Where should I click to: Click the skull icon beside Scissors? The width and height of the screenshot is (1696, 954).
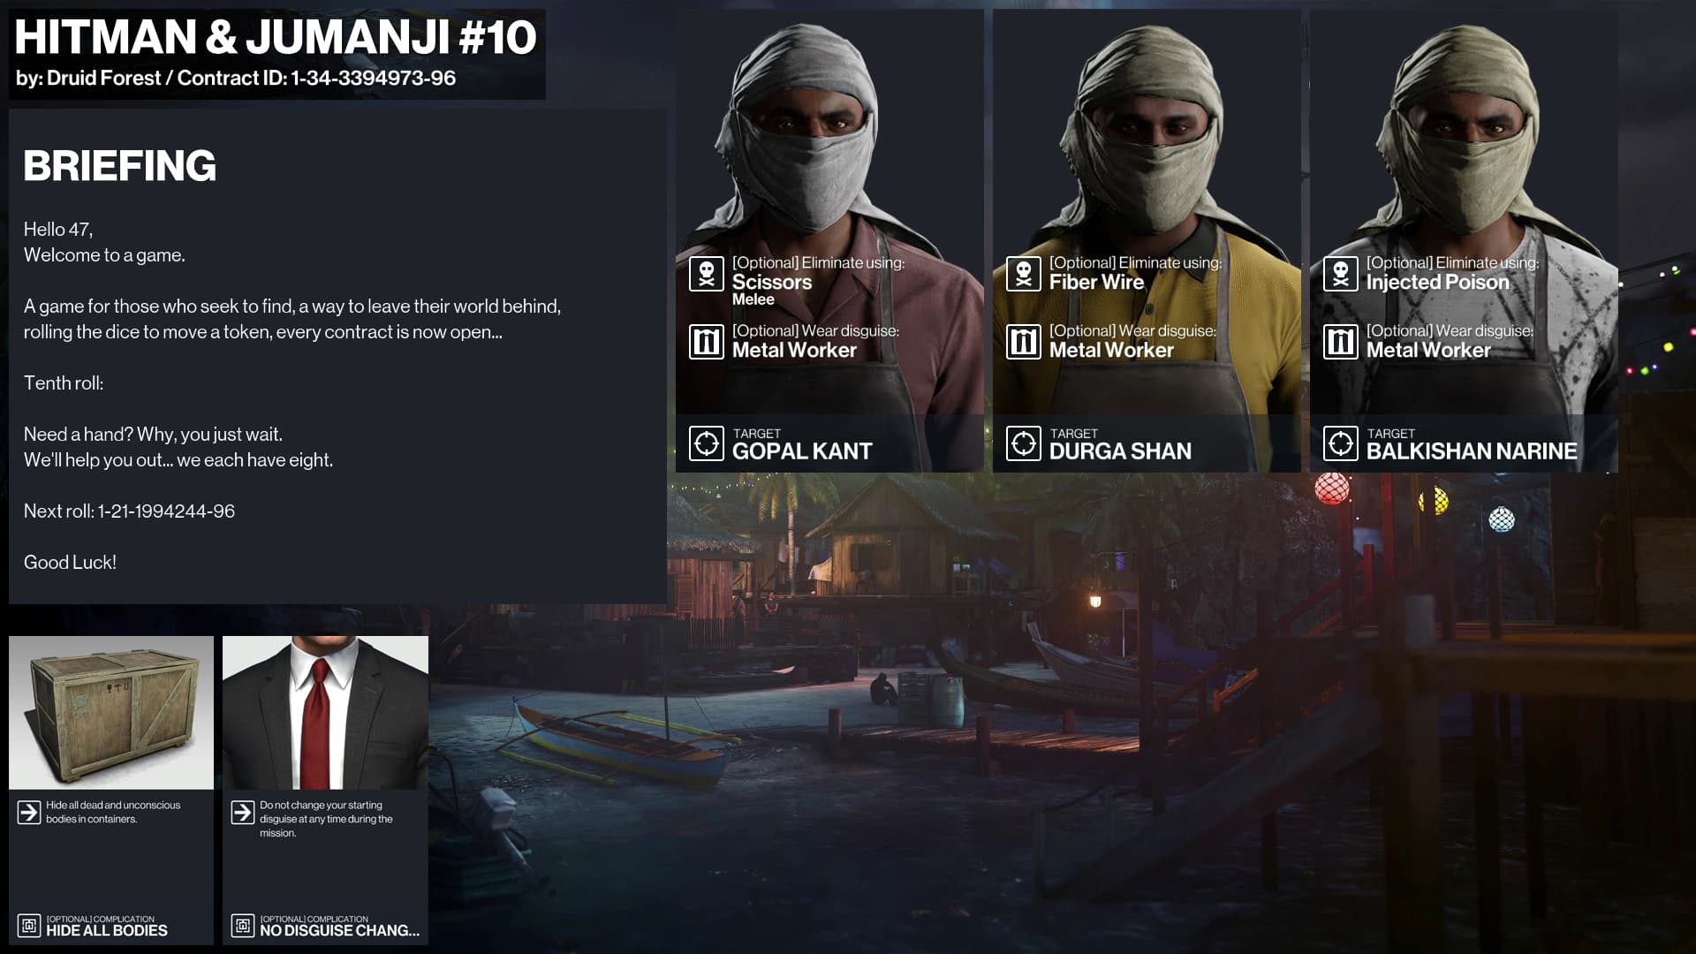[707, 274]
